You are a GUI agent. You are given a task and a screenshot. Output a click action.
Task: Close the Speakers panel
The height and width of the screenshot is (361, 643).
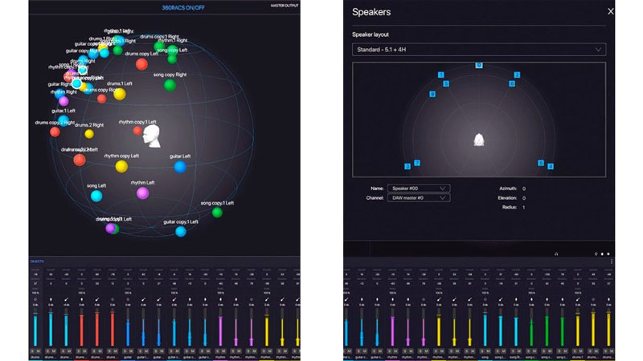point(611,11)
